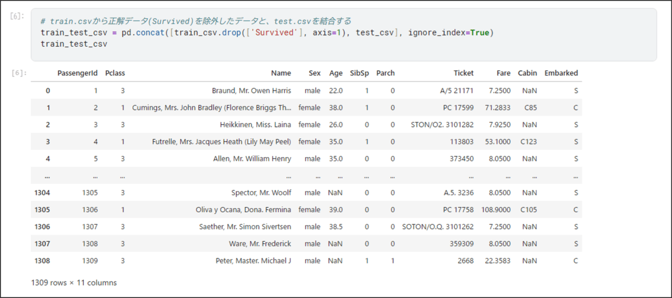Select name 'Peter, Master. Michael J'
Image resolution: width=672 pixels, height=298 pixels.
point(253,261)
